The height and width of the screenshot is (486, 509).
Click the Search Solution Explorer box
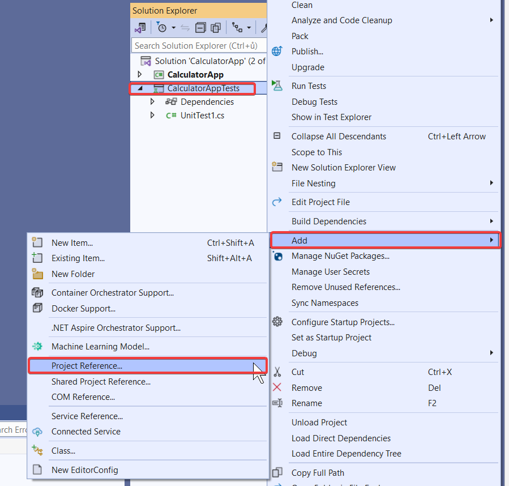coord(198,45)
